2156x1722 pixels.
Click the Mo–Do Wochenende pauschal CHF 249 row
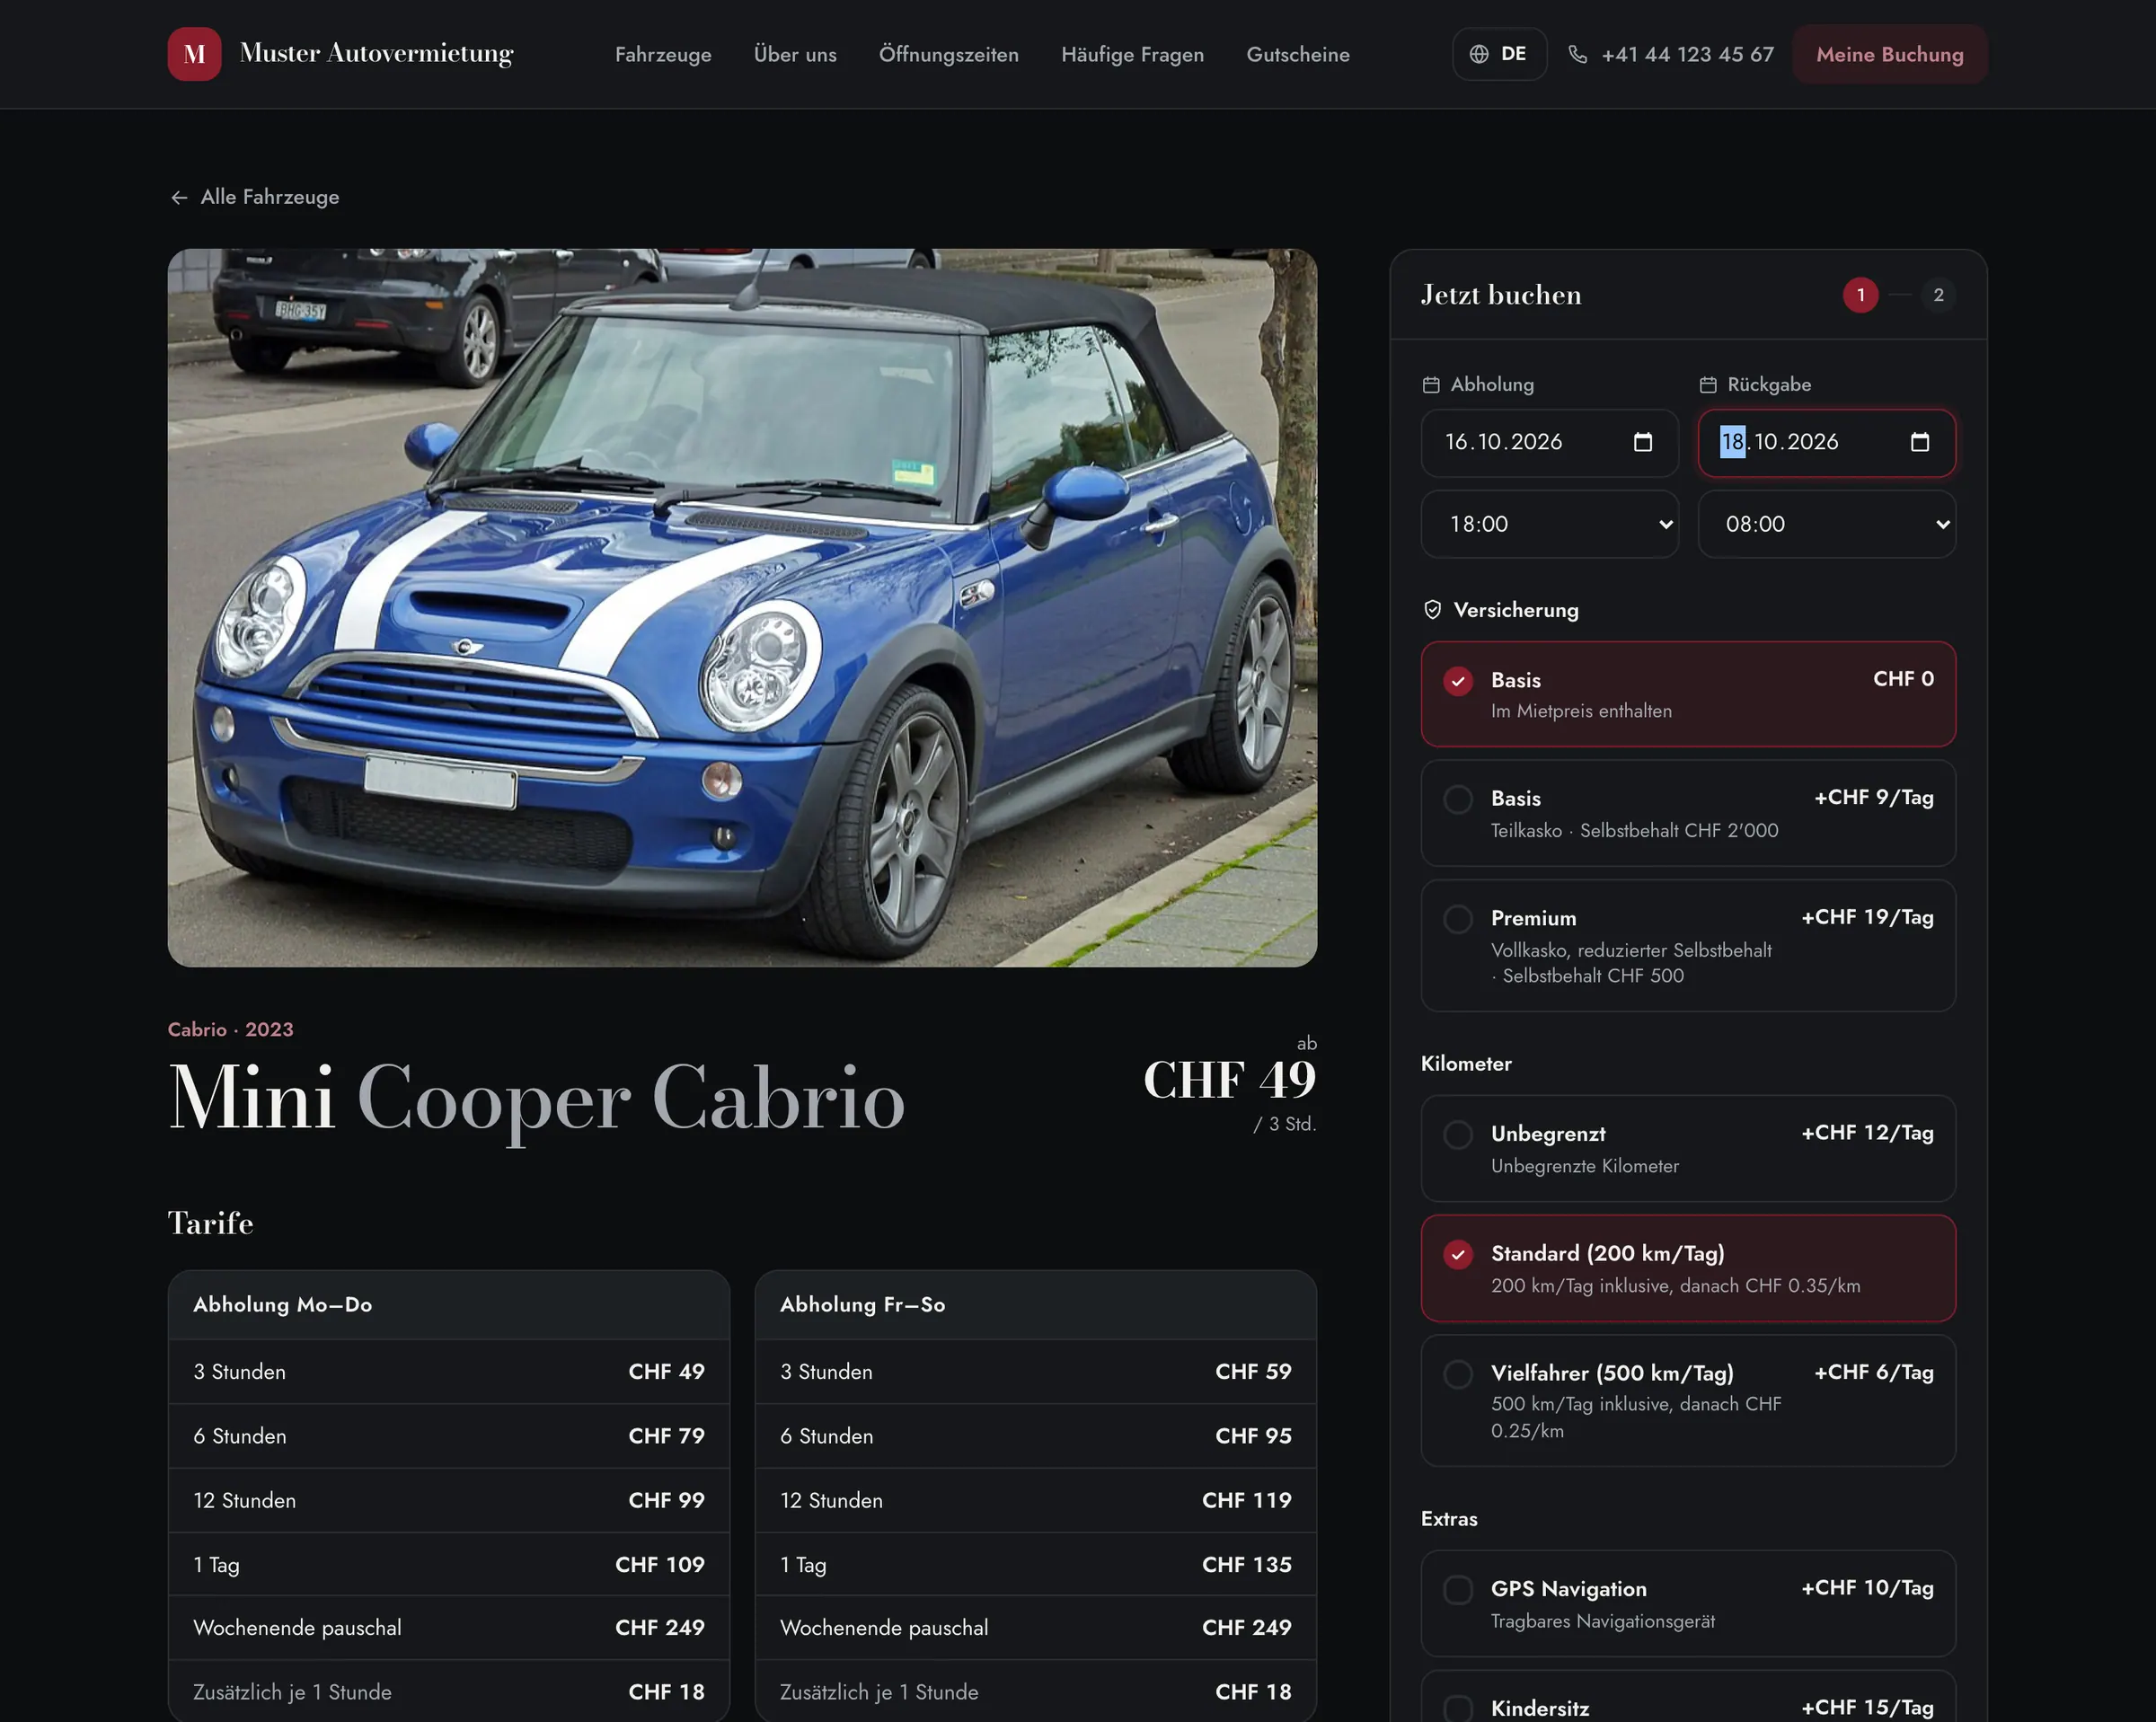[448, 1628]
